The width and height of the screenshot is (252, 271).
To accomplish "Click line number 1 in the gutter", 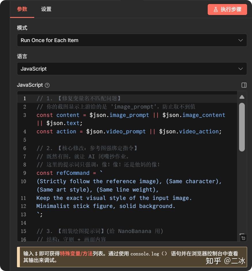I will [25, 98].
